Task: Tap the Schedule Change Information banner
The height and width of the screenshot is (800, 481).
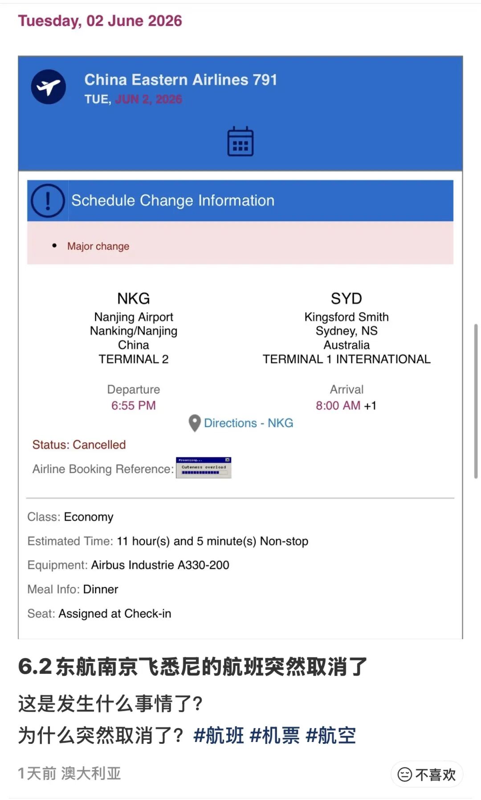Action: click(x=240, y=201)
